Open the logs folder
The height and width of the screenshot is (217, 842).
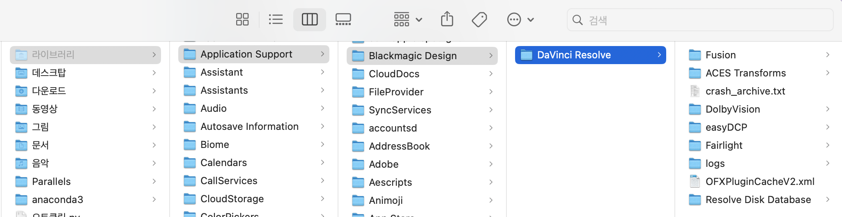[x=759, y=163]
